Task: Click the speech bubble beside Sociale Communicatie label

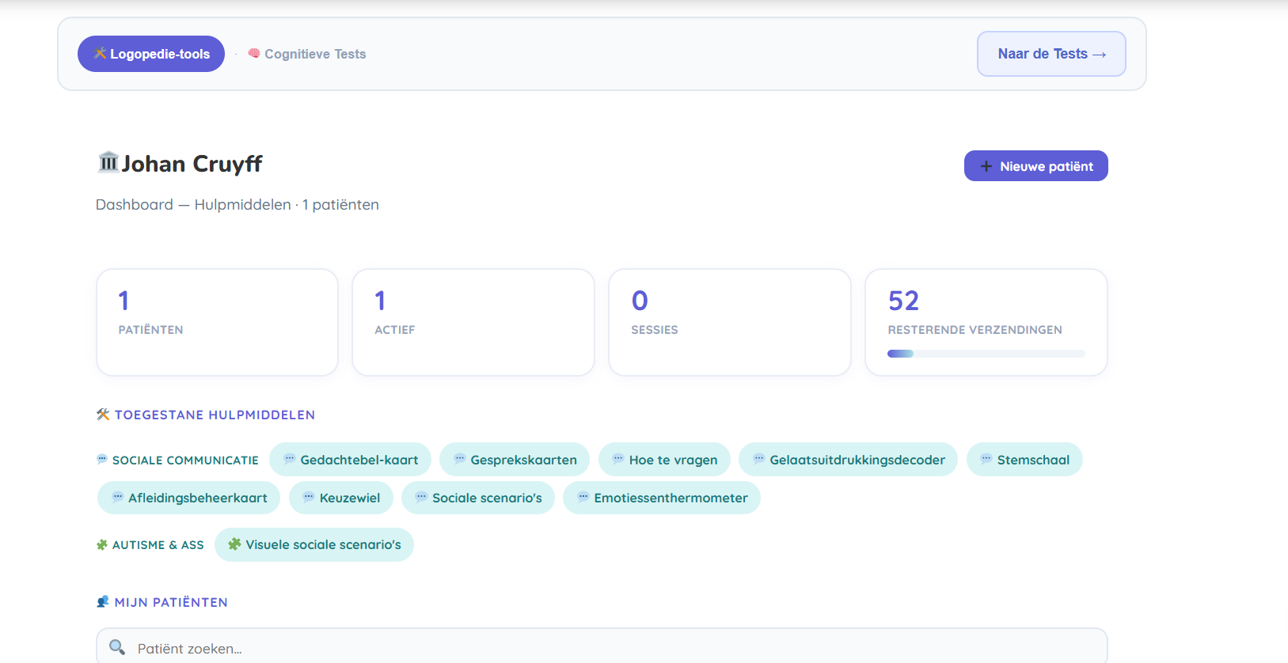Action: tap(102, 459)
